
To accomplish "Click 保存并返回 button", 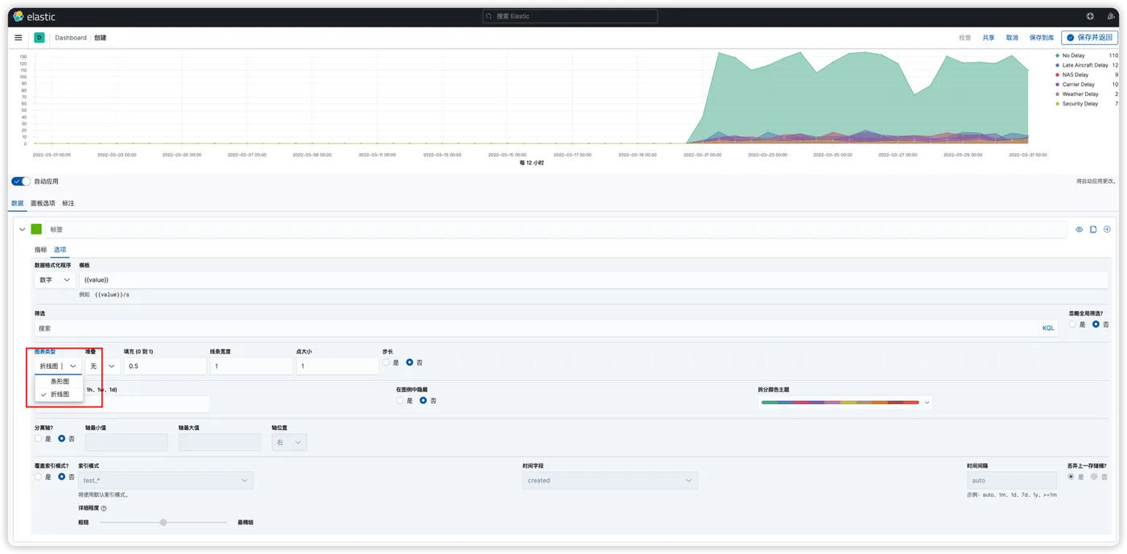I will point(1089,38).
